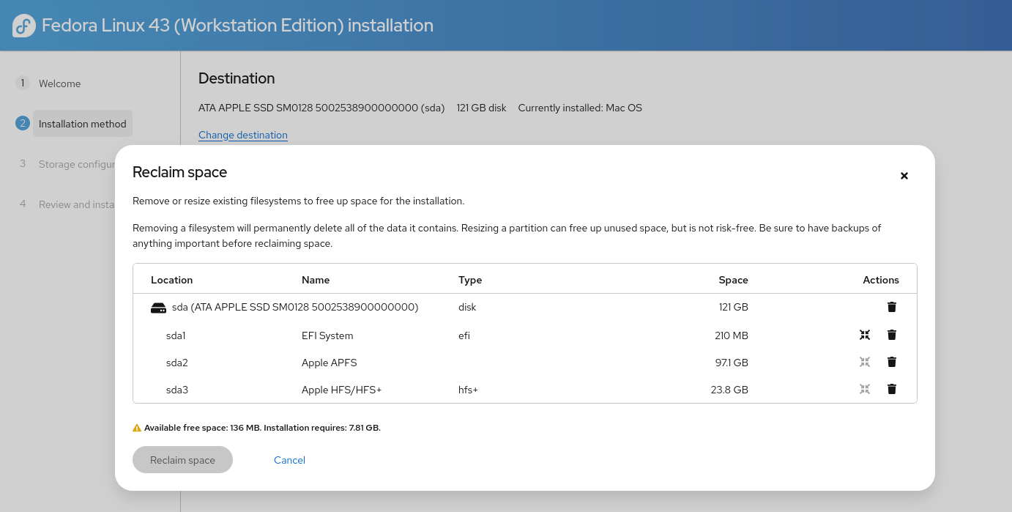Click the 97.1 GB space value
The width and height of the screenshot is (1012, 512).
pyautogui.click(x=732, y=363)
